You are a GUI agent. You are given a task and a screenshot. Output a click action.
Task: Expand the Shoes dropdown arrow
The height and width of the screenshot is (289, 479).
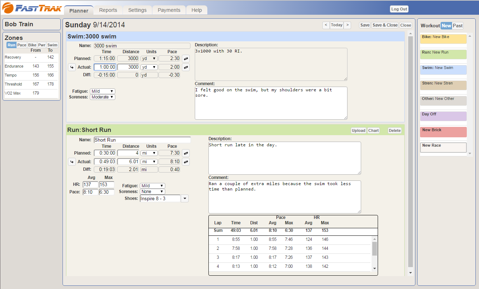pyautogui.click(x=184, y=198)
